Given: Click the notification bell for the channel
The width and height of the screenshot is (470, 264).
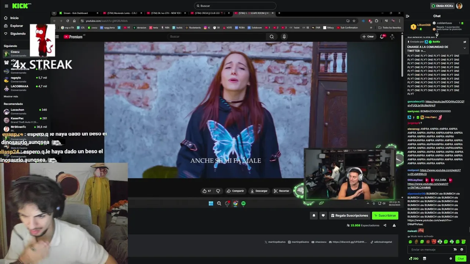Looking at the screenshot, I should coord(314,216).
